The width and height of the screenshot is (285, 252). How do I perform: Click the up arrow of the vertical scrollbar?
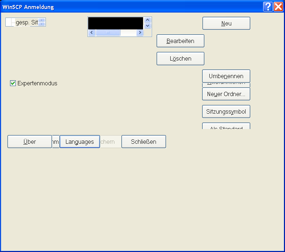click(148, 20)
